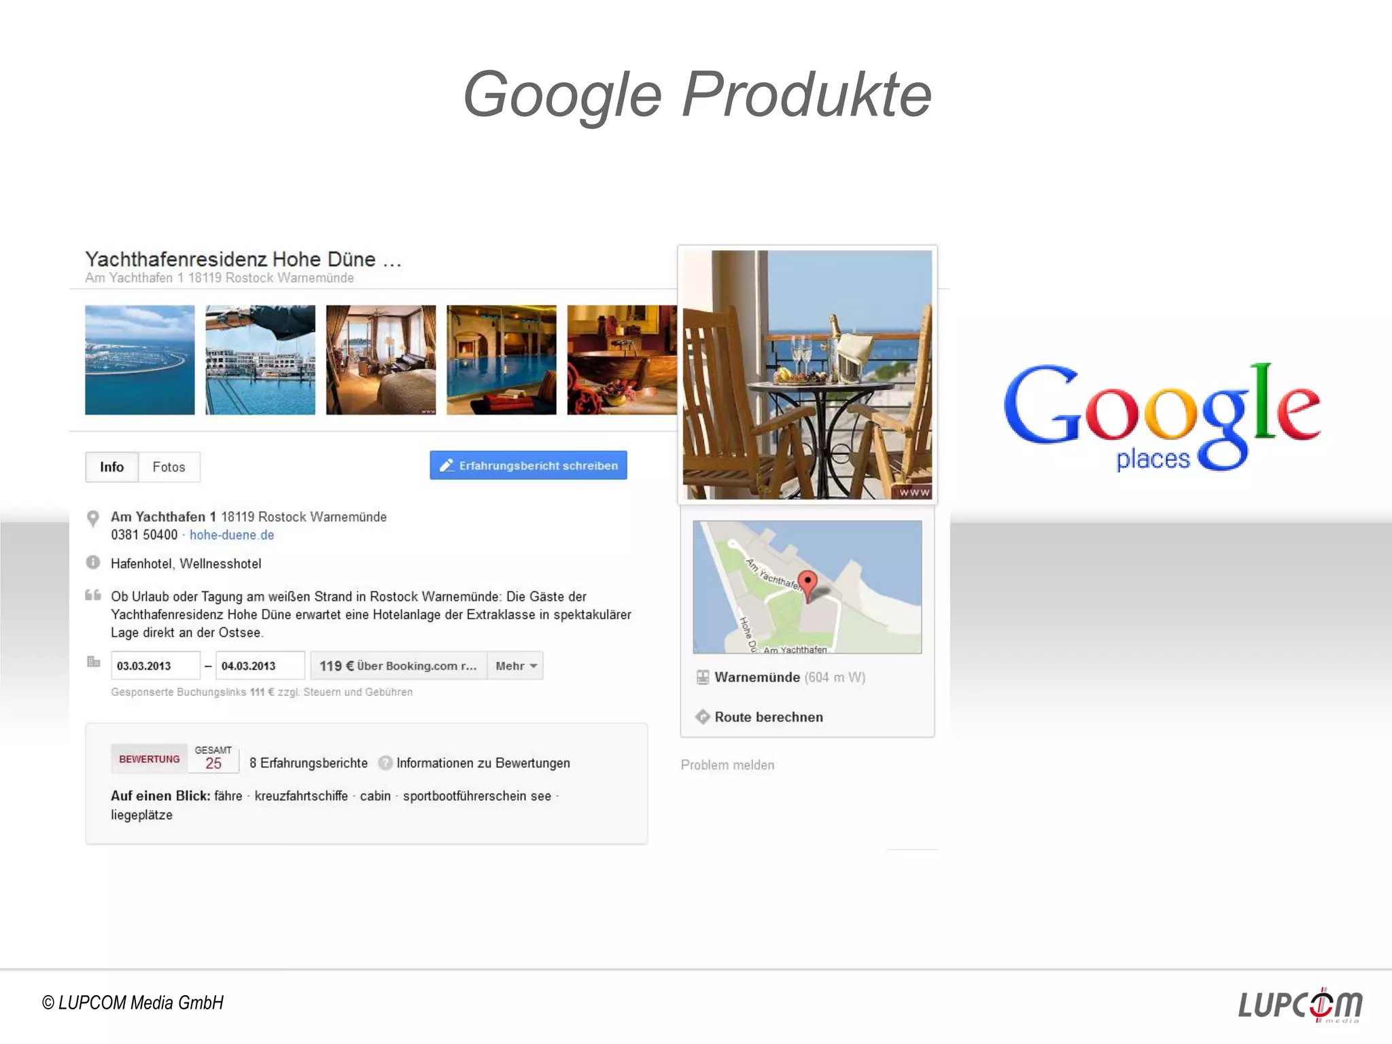The image size is (1392, 1044).
Task: Click the hotel building icon beside the dates
Action: point(93,661)
